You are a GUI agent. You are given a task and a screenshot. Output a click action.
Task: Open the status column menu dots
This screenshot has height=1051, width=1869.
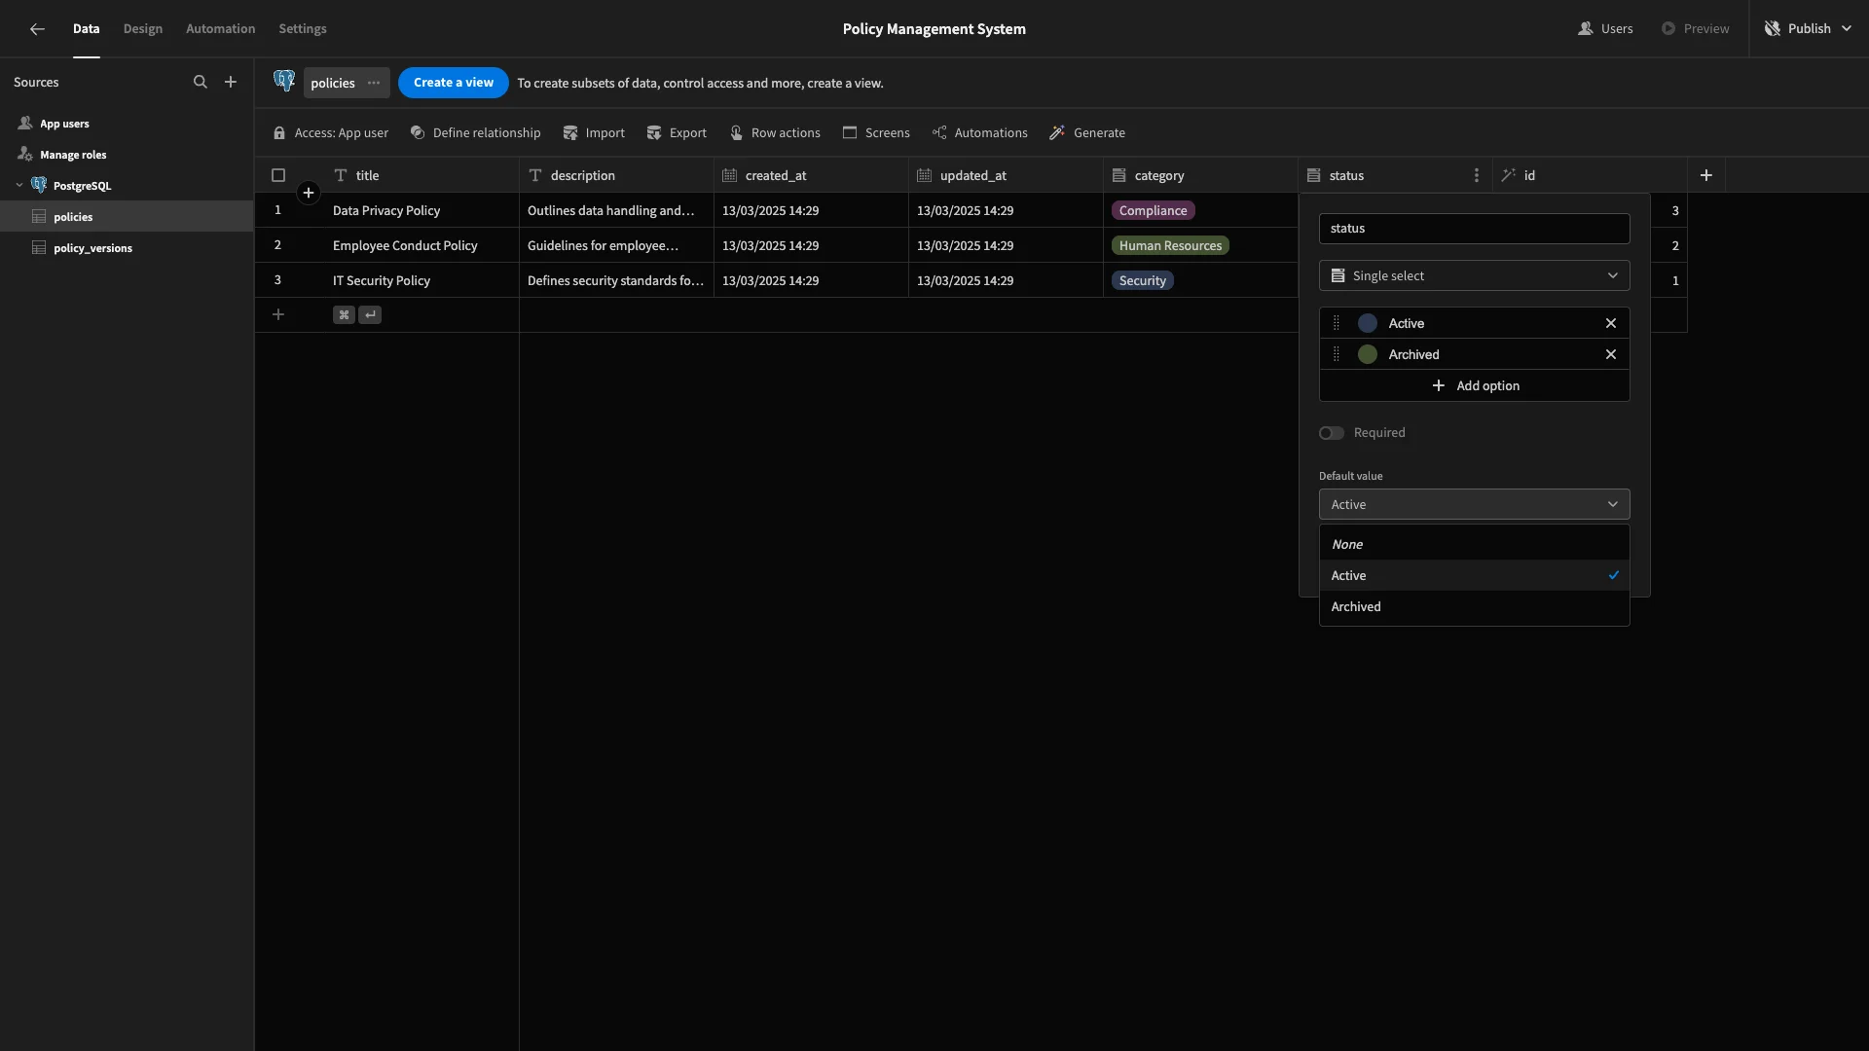pyautogui.click(x=1477, y=175)
